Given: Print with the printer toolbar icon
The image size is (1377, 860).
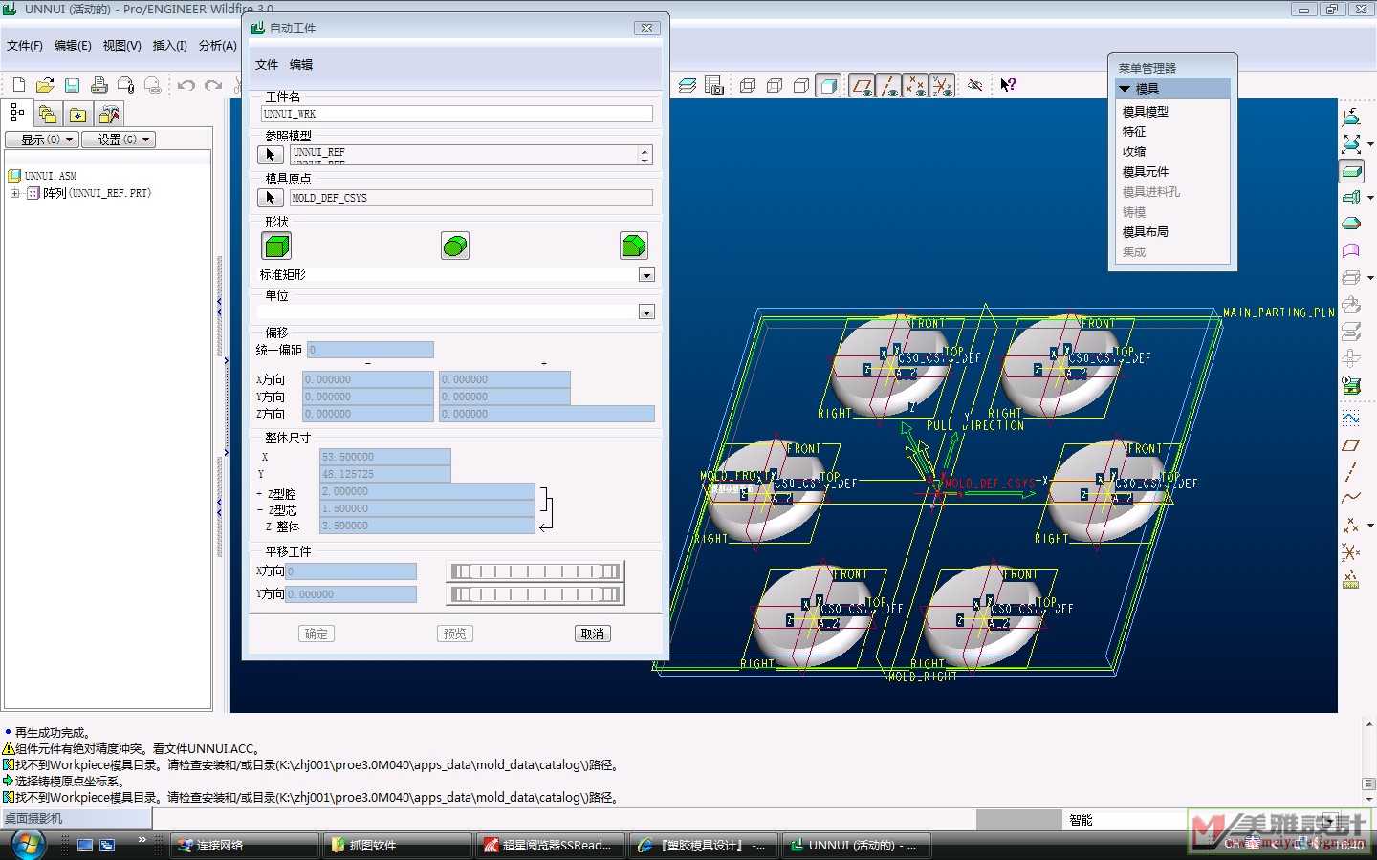Looking at the screenshot, I should pos(98,85).
